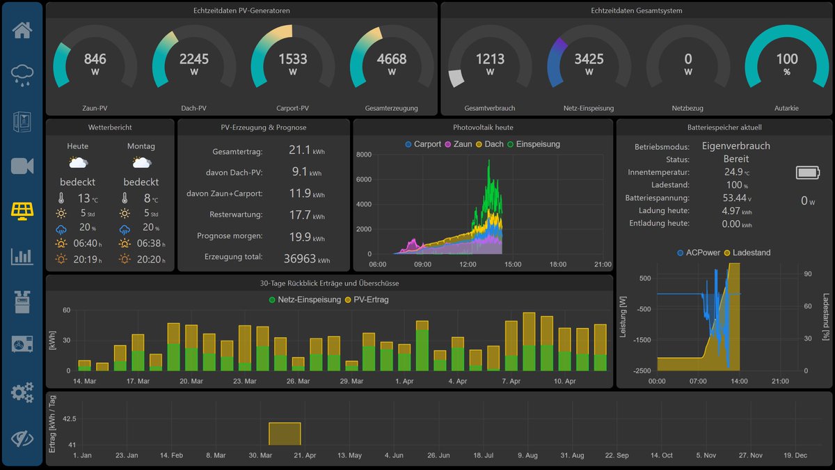Image resolution: width=835 pixels, height=470 pixels.
Task: Click the thermometer icon next to 13 °C
Action: click(x=61, y=198)
